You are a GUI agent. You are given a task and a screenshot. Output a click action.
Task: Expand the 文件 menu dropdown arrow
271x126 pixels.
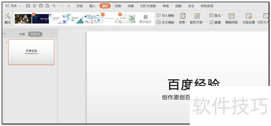pyautogui.click(x=20, y=6)
